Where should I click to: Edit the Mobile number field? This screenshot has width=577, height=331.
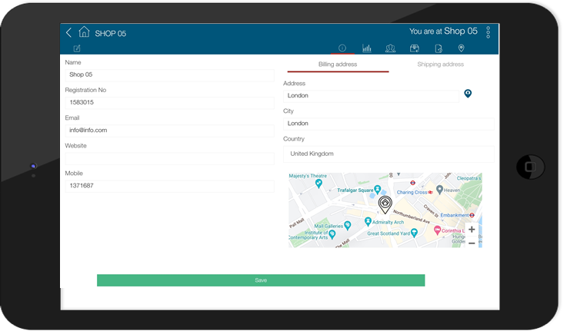click(x=170, y=186)
